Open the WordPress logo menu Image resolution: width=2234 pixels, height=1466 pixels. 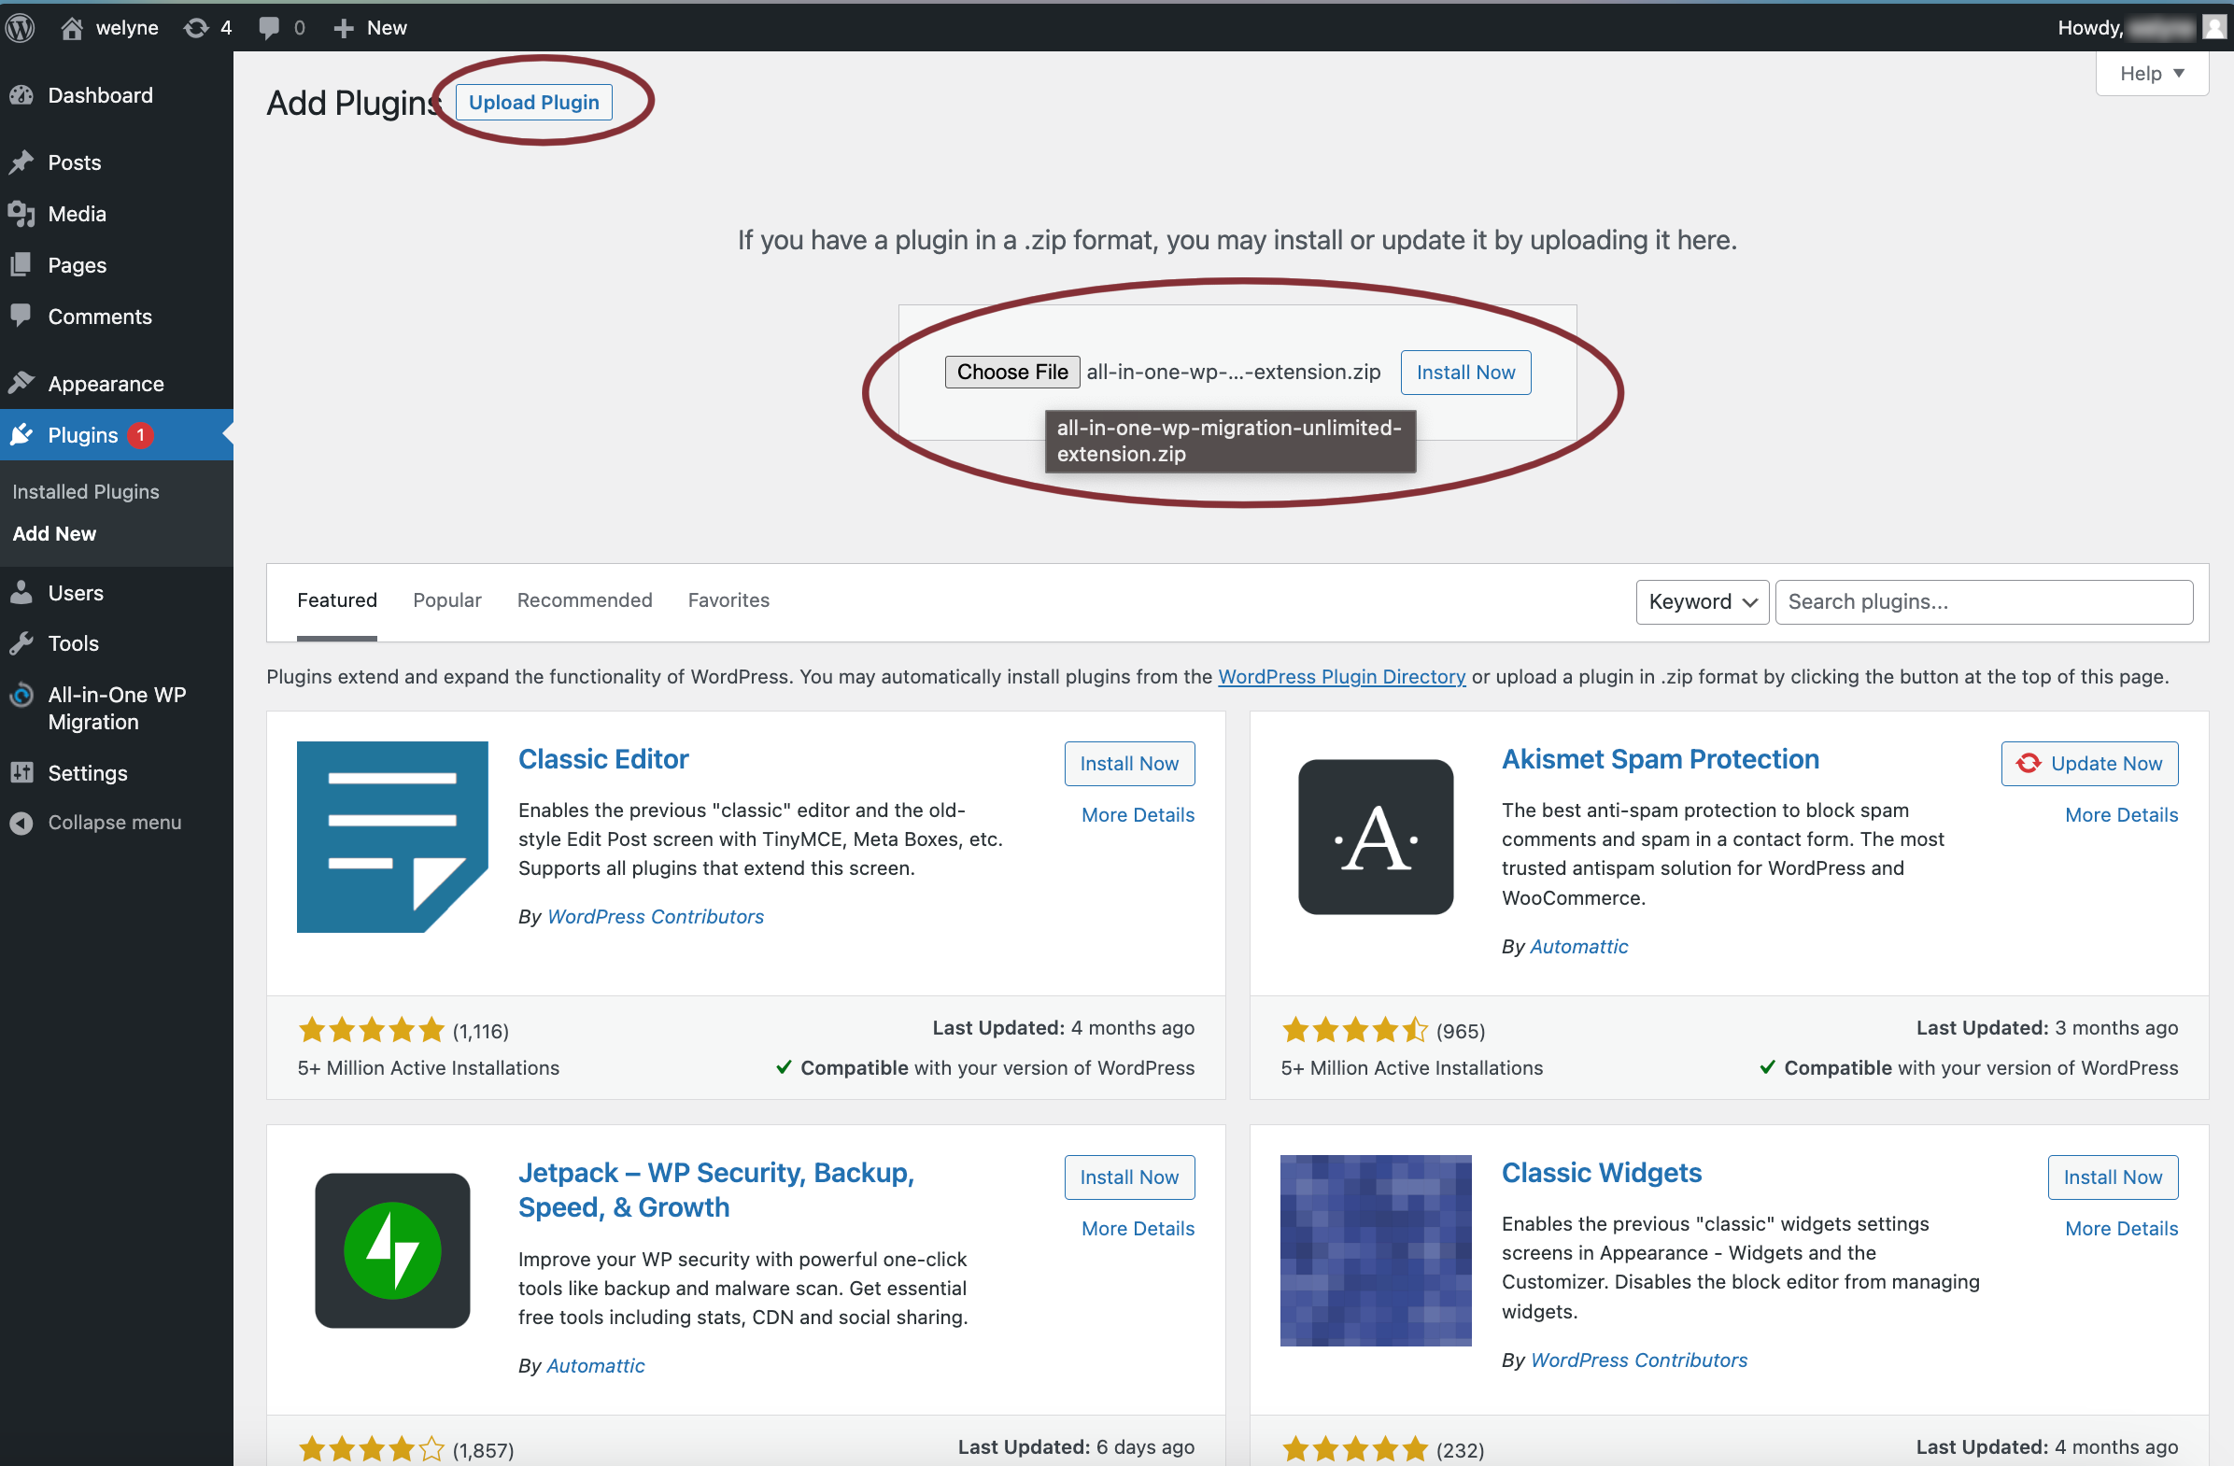pos(21,27)
